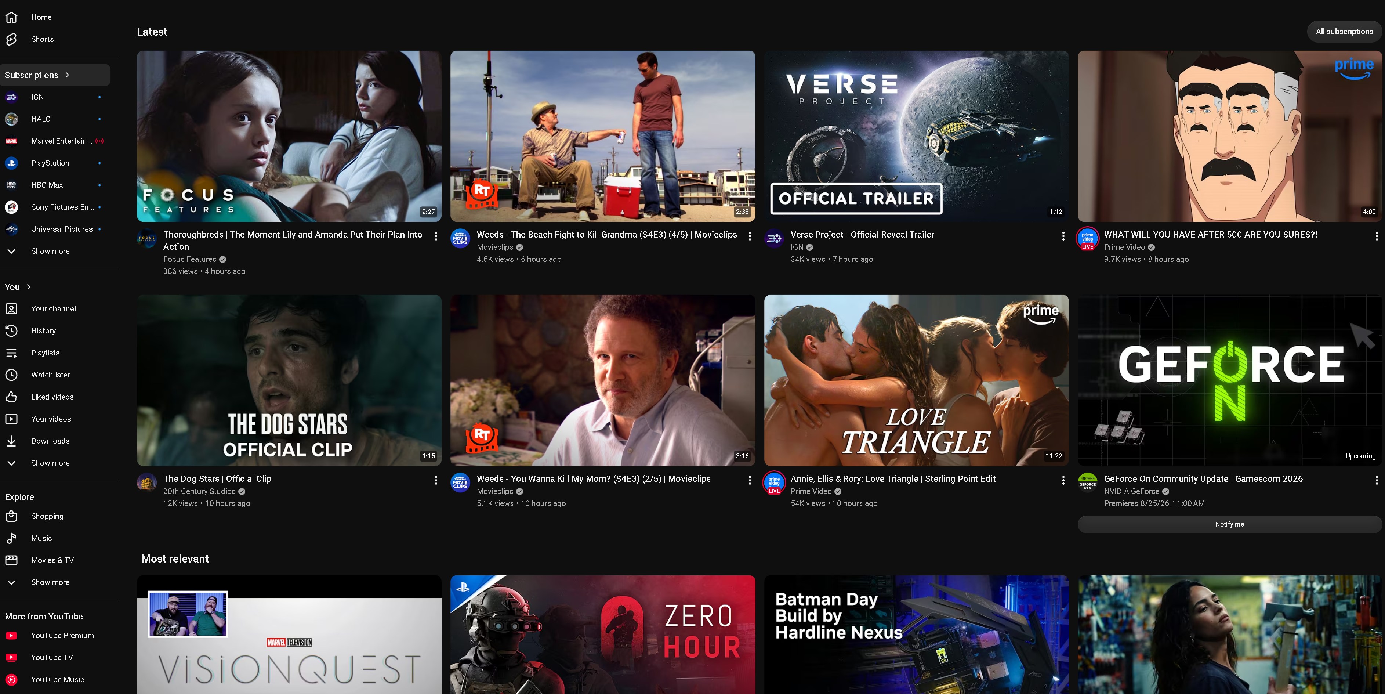1385x694 pixels.
Task: Click the Prime Video LIVE avatar beside Love Triangle video
Action: [774, 482]
